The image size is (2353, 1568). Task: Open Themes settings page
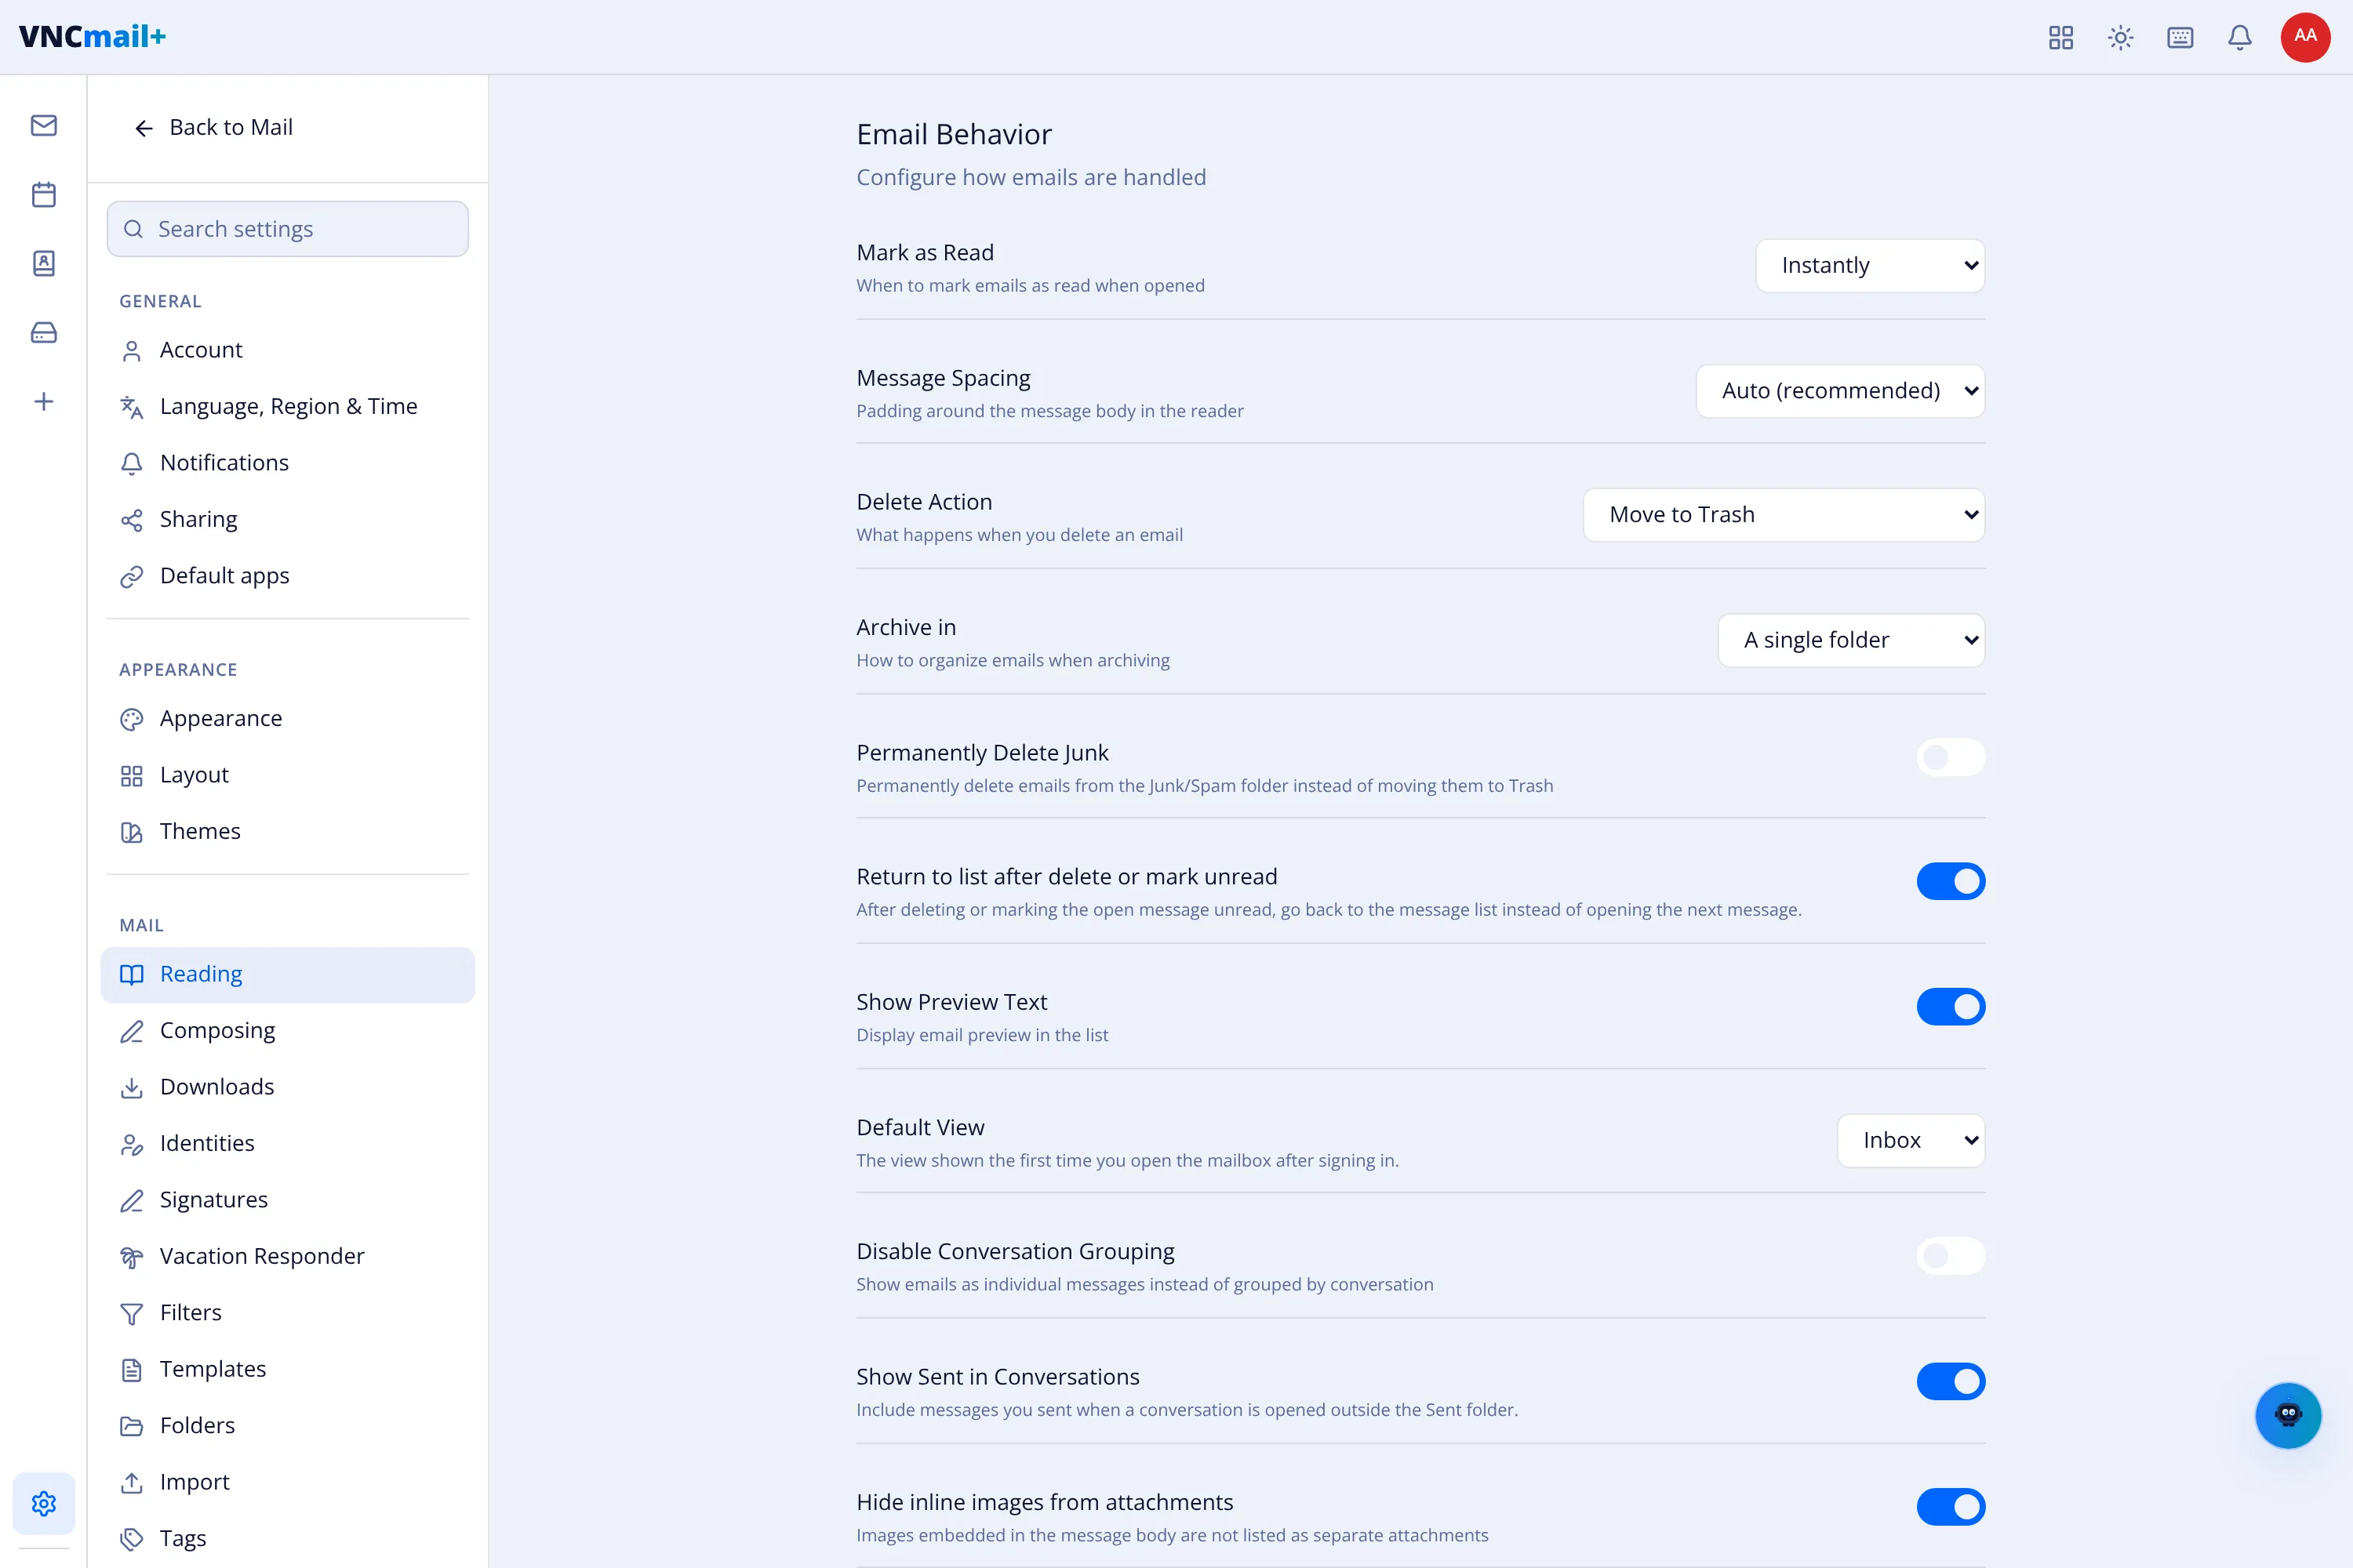(287, 832)
